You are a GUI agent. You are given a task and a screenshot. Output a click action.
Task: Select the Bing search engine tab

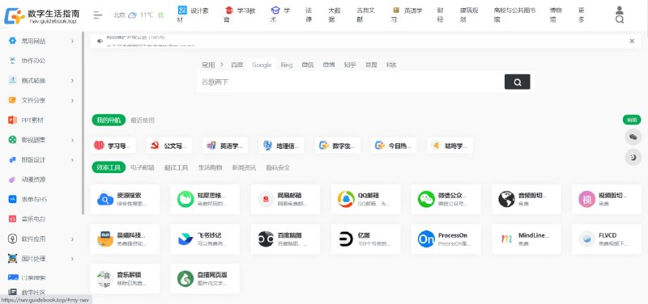(x=287, y=65)
